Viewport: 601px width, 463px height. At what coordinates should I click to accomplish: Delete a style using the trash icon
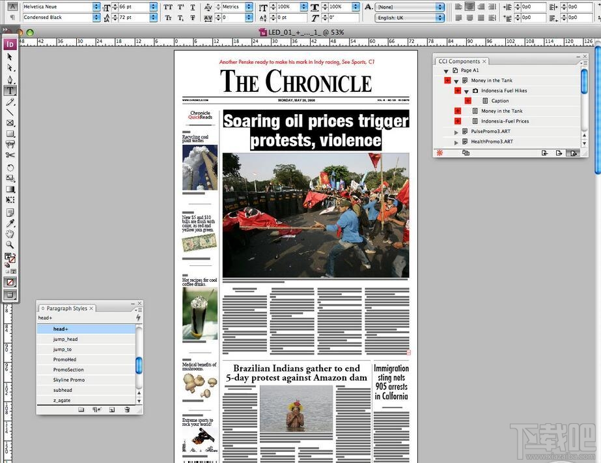coord(126,409)
